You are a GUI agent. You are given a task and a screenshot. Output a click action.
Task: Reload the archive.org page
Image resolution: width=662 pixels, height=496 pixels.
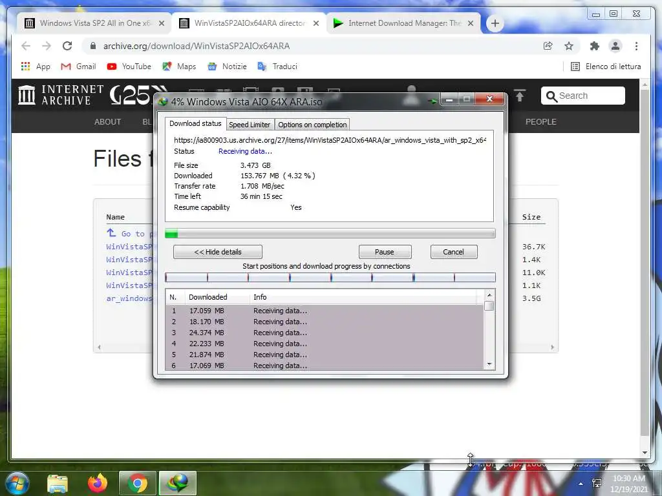pyautogui.click(x=67, y=46)
